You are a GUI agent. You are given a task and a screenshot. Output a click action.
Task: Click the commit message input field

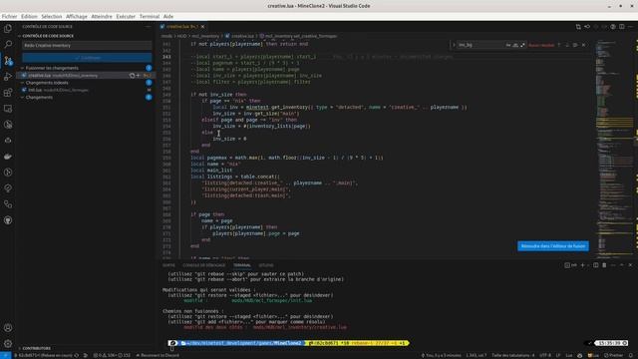pyautogui.click(x=87, y=45)
